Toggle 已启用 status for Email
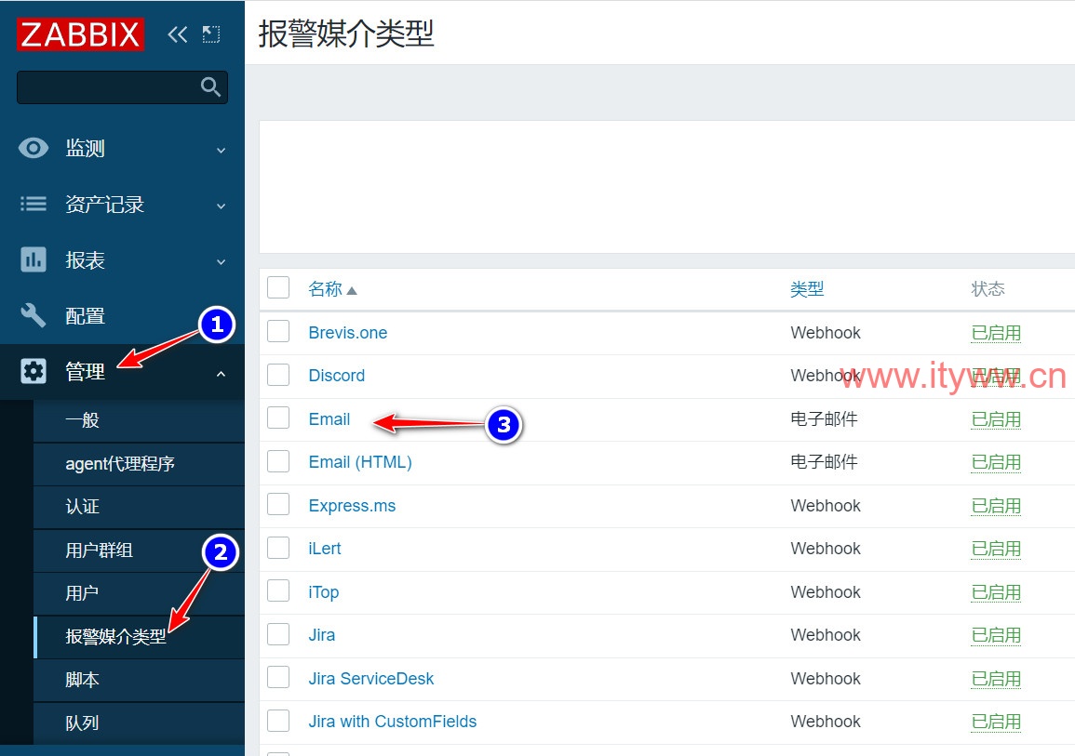The width and height of the screenshot is (1075, 756). (996, 419)
